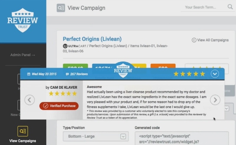
Task: Open the Type/Position dropdown
Action: pos(96,136)
